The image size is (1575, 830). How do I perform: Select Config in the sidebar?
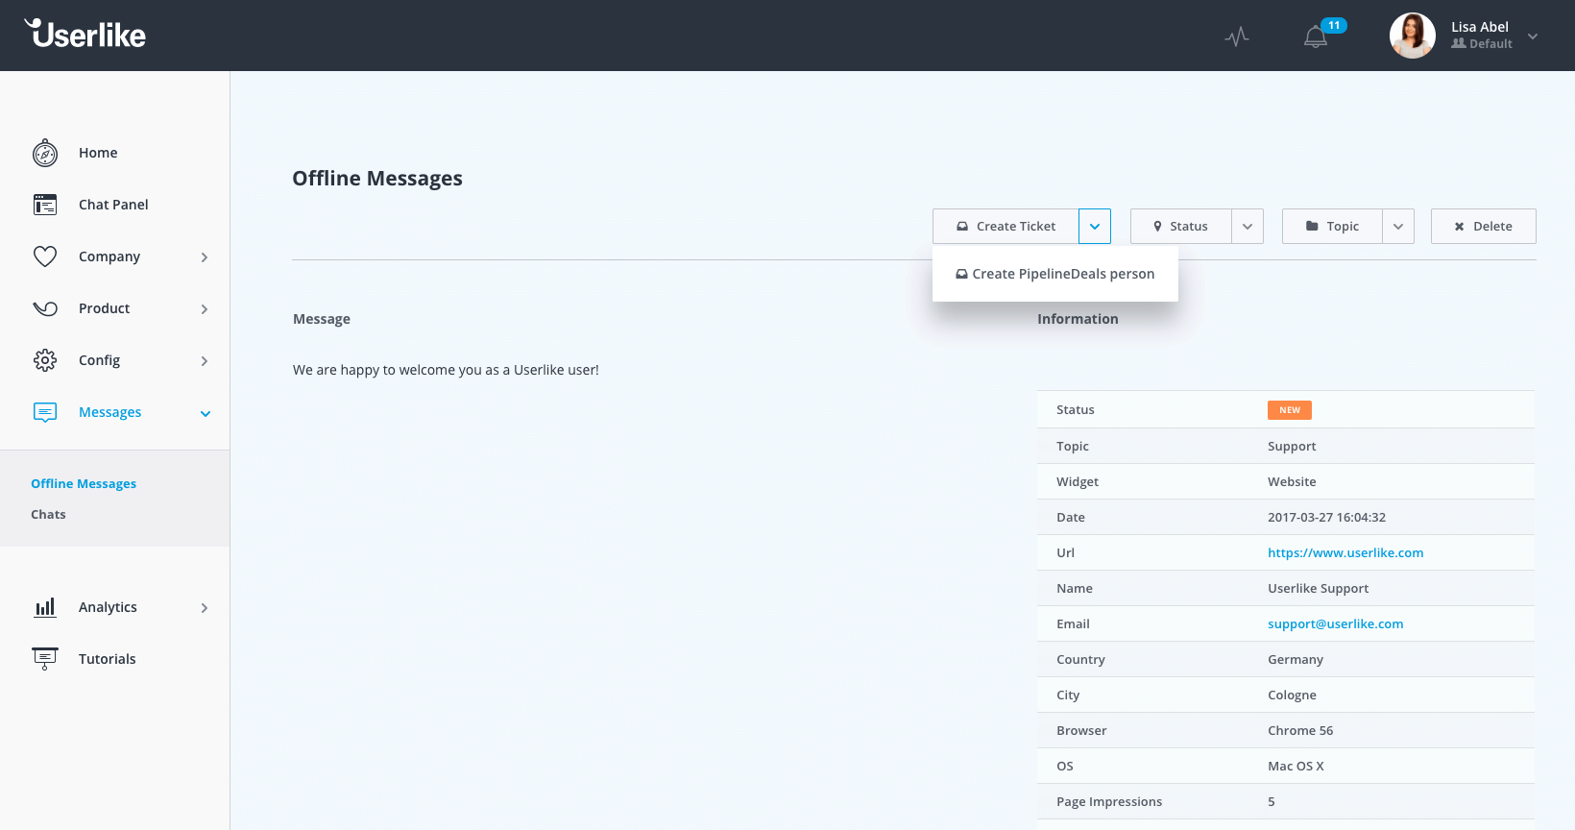tap(99, 360)
